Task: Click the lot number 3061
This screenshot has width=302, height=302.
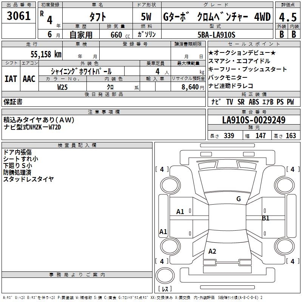Action: pos(19,16)
